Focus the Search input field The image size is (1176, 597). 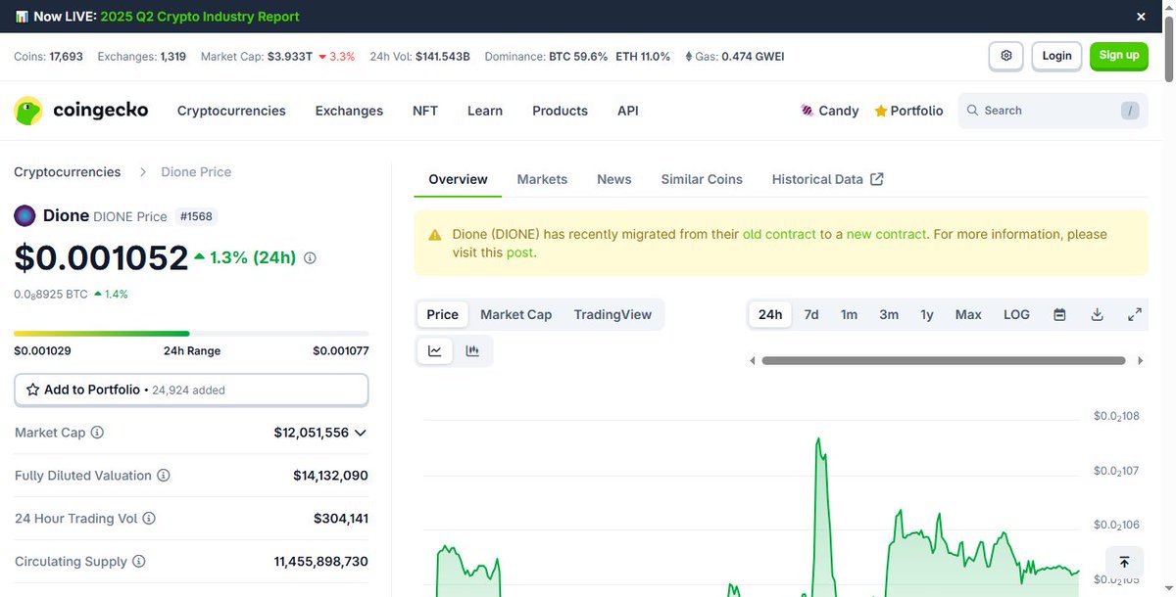tap(1053, 111)
